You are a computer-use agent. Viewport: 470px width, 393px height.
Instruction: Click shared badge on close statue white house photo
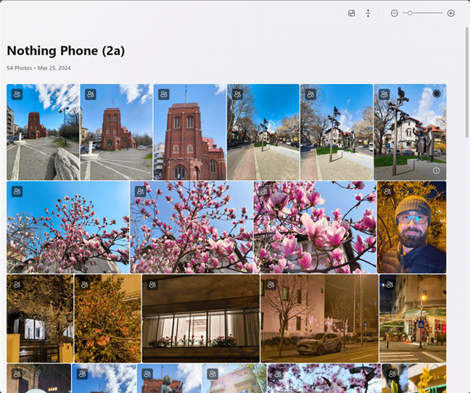384,94
